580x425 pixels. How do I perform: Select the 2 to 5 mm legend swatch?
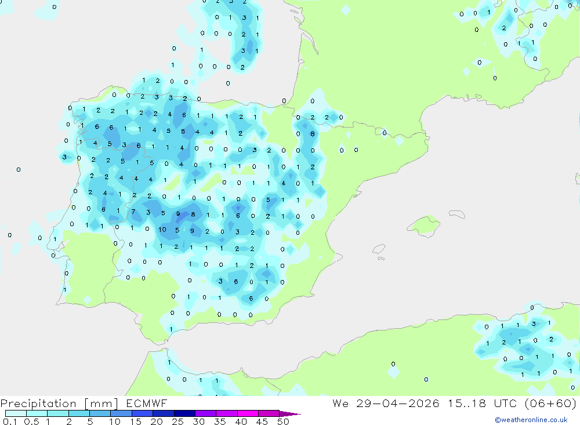click(79, 413)
